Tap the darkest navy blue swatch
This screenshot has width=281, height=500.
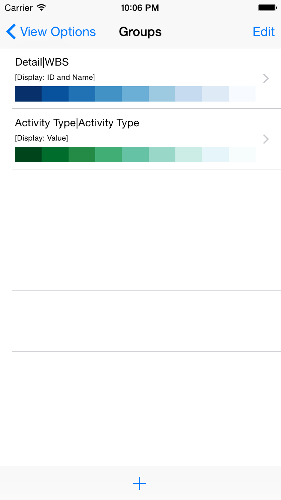click(x=28, y=94)
